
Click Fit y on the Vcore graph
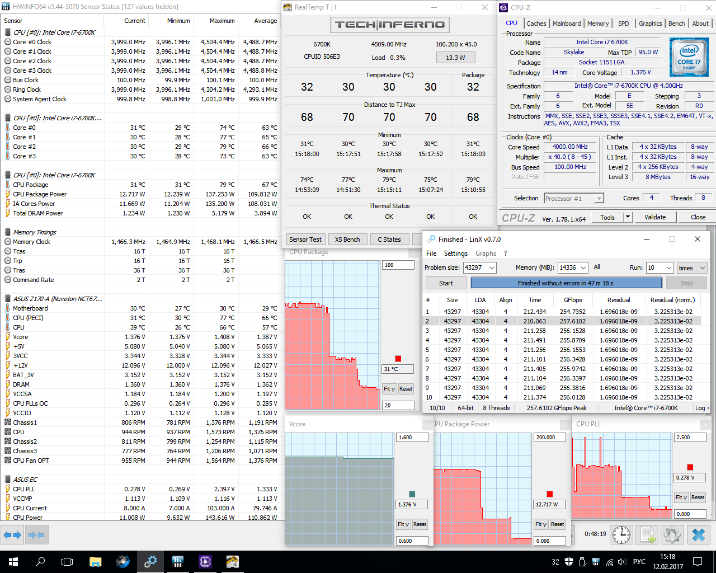pos(403,524)
